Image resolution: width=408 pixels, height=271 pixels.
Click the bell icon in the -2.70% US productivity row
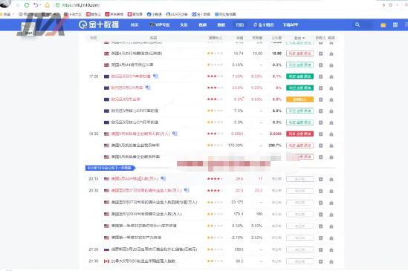pyautogui.click(x=331, y=238)
